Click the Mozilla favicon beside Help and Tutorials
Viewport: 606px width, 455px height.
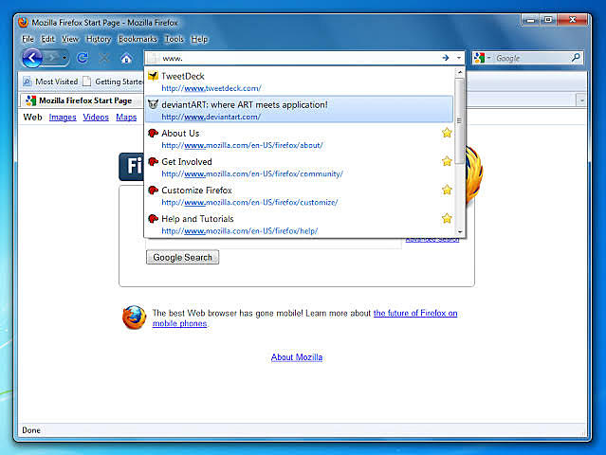(153, 219)
